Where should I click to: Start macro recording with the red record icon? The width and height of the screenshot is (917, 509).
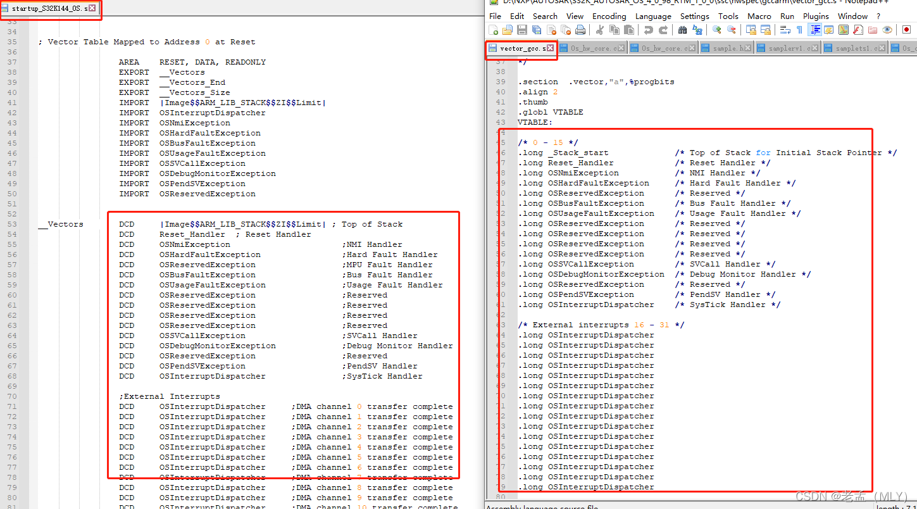(x=906, y=30)
